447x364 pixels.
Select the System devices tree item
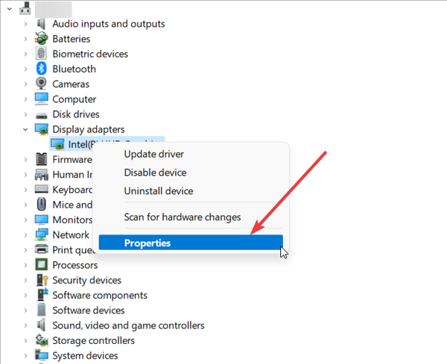(86, 356)
